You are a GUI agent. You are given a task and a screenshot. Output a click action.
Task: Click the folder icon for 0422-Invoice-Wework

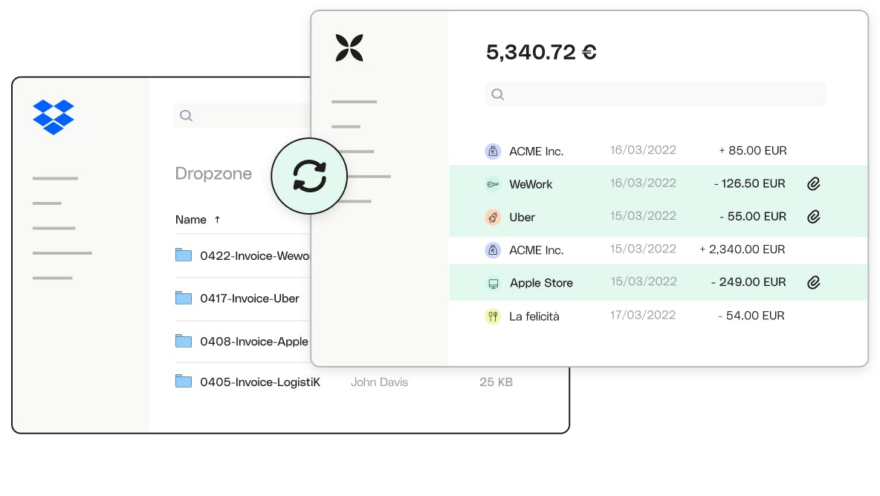(184, 255)
